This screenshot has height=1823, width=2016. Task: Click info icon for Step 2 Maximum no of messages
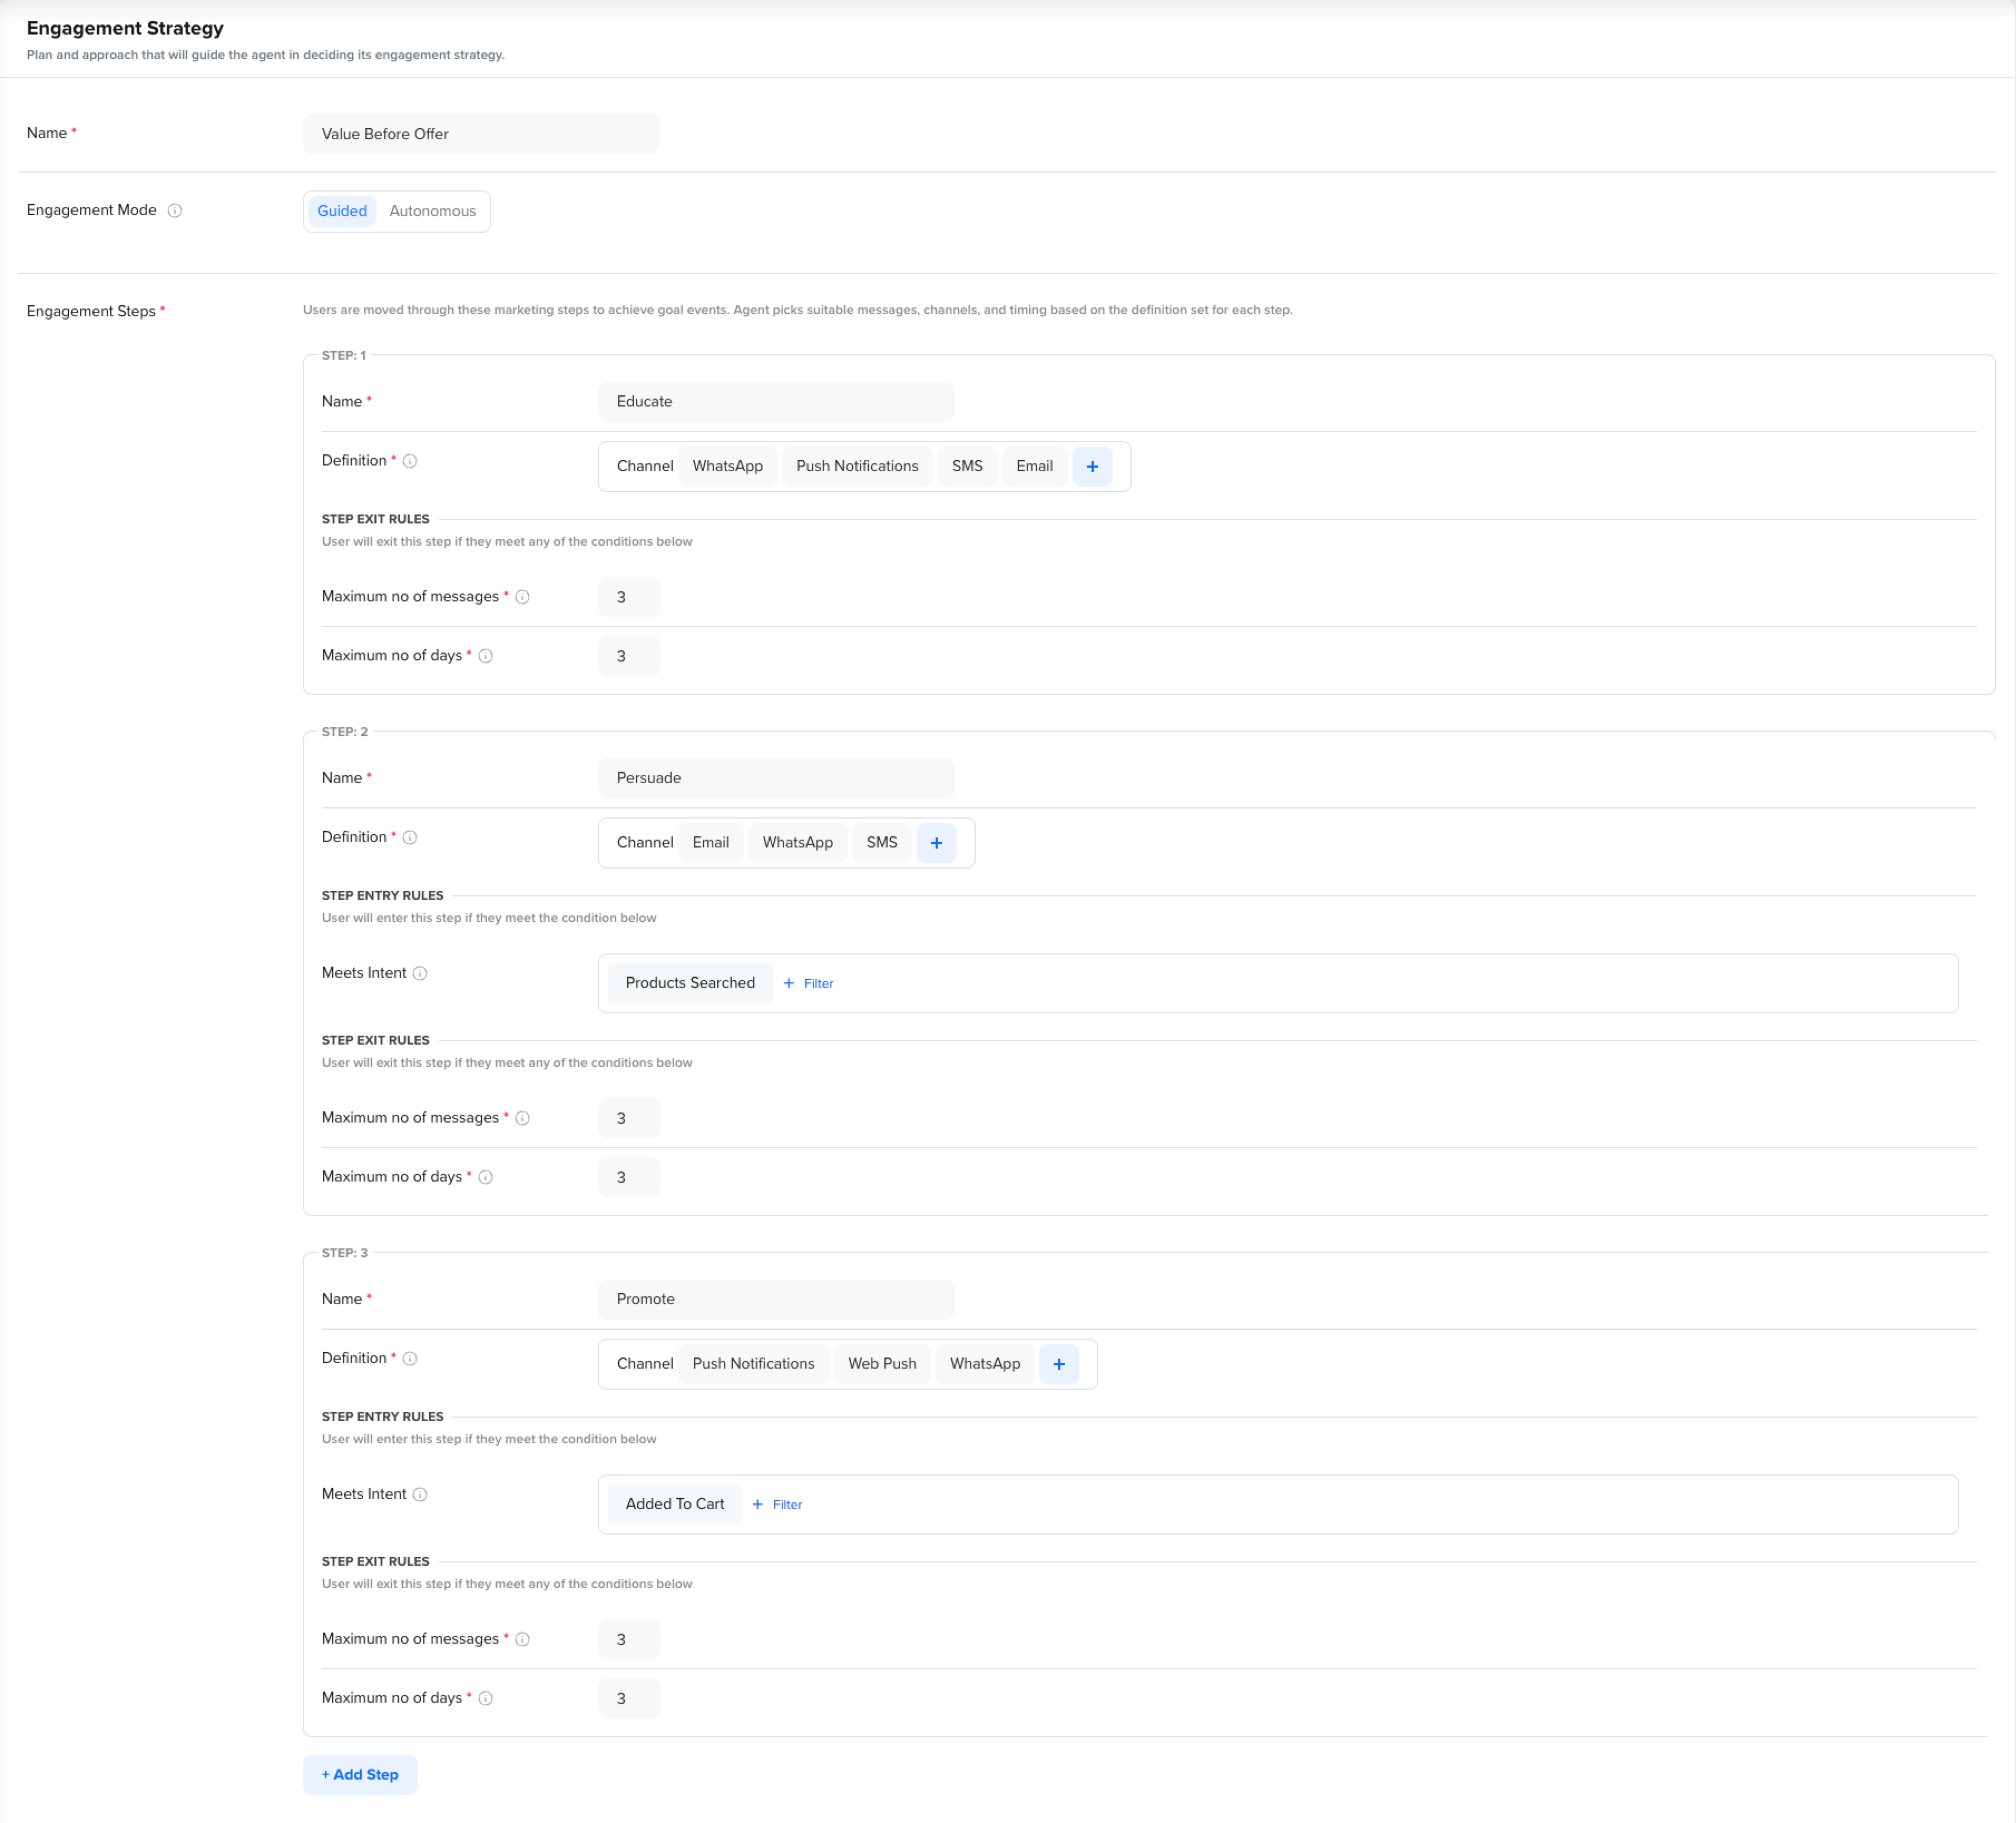point(522,1118)
